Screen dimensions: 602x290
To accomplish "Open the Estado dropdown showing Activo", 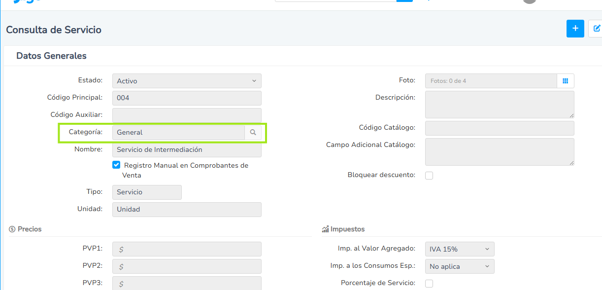I will [x=187, y=81].
